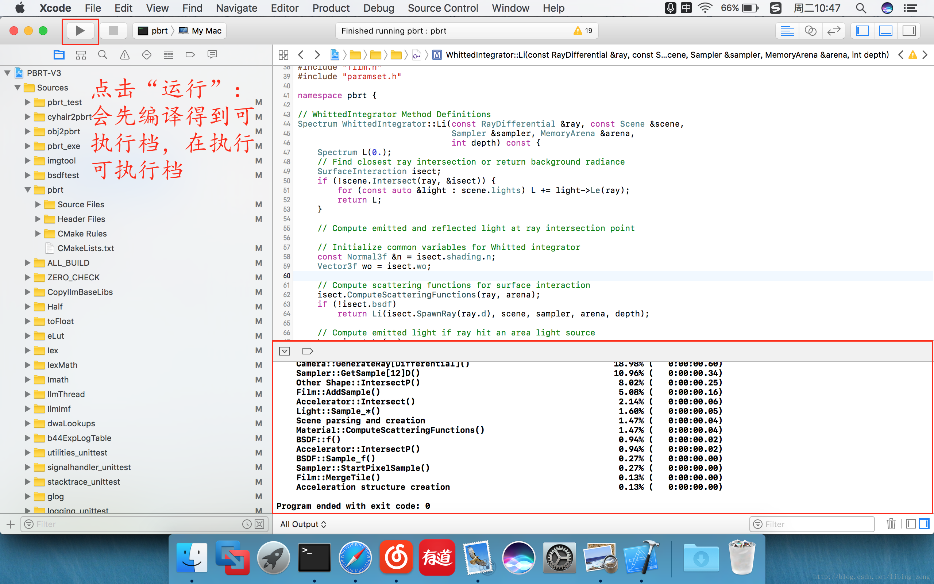Select CMakeLists.txt file
The width and height of the screenshot is (934, 584).
click(86, 248)
